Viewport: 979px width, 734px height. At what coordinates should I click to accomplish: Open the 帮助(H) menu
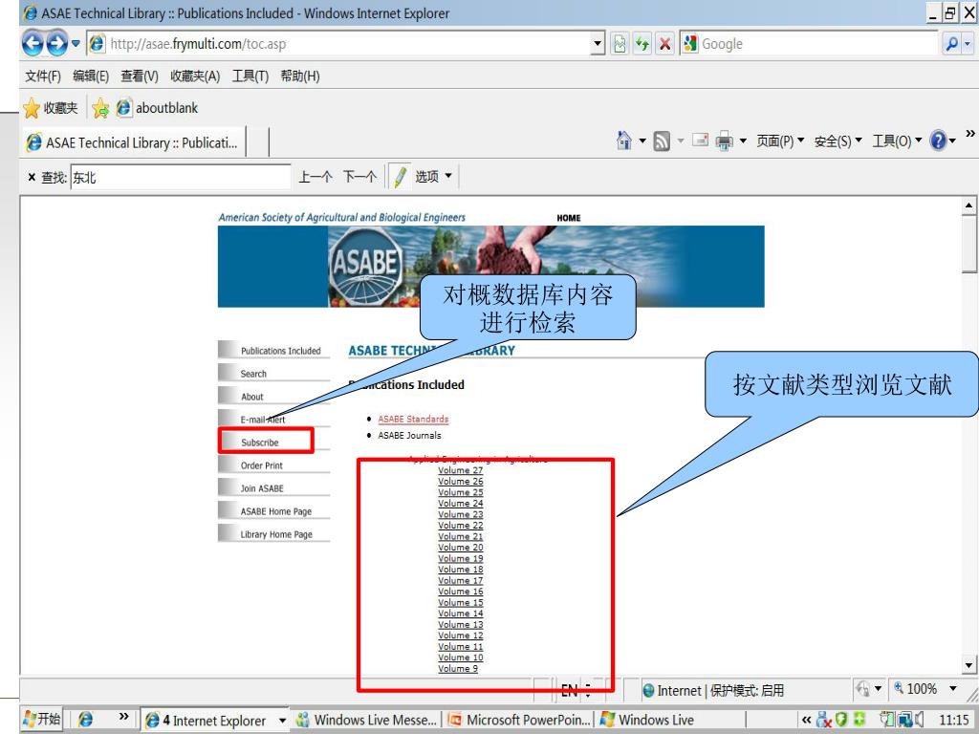[x=299, y=76]
